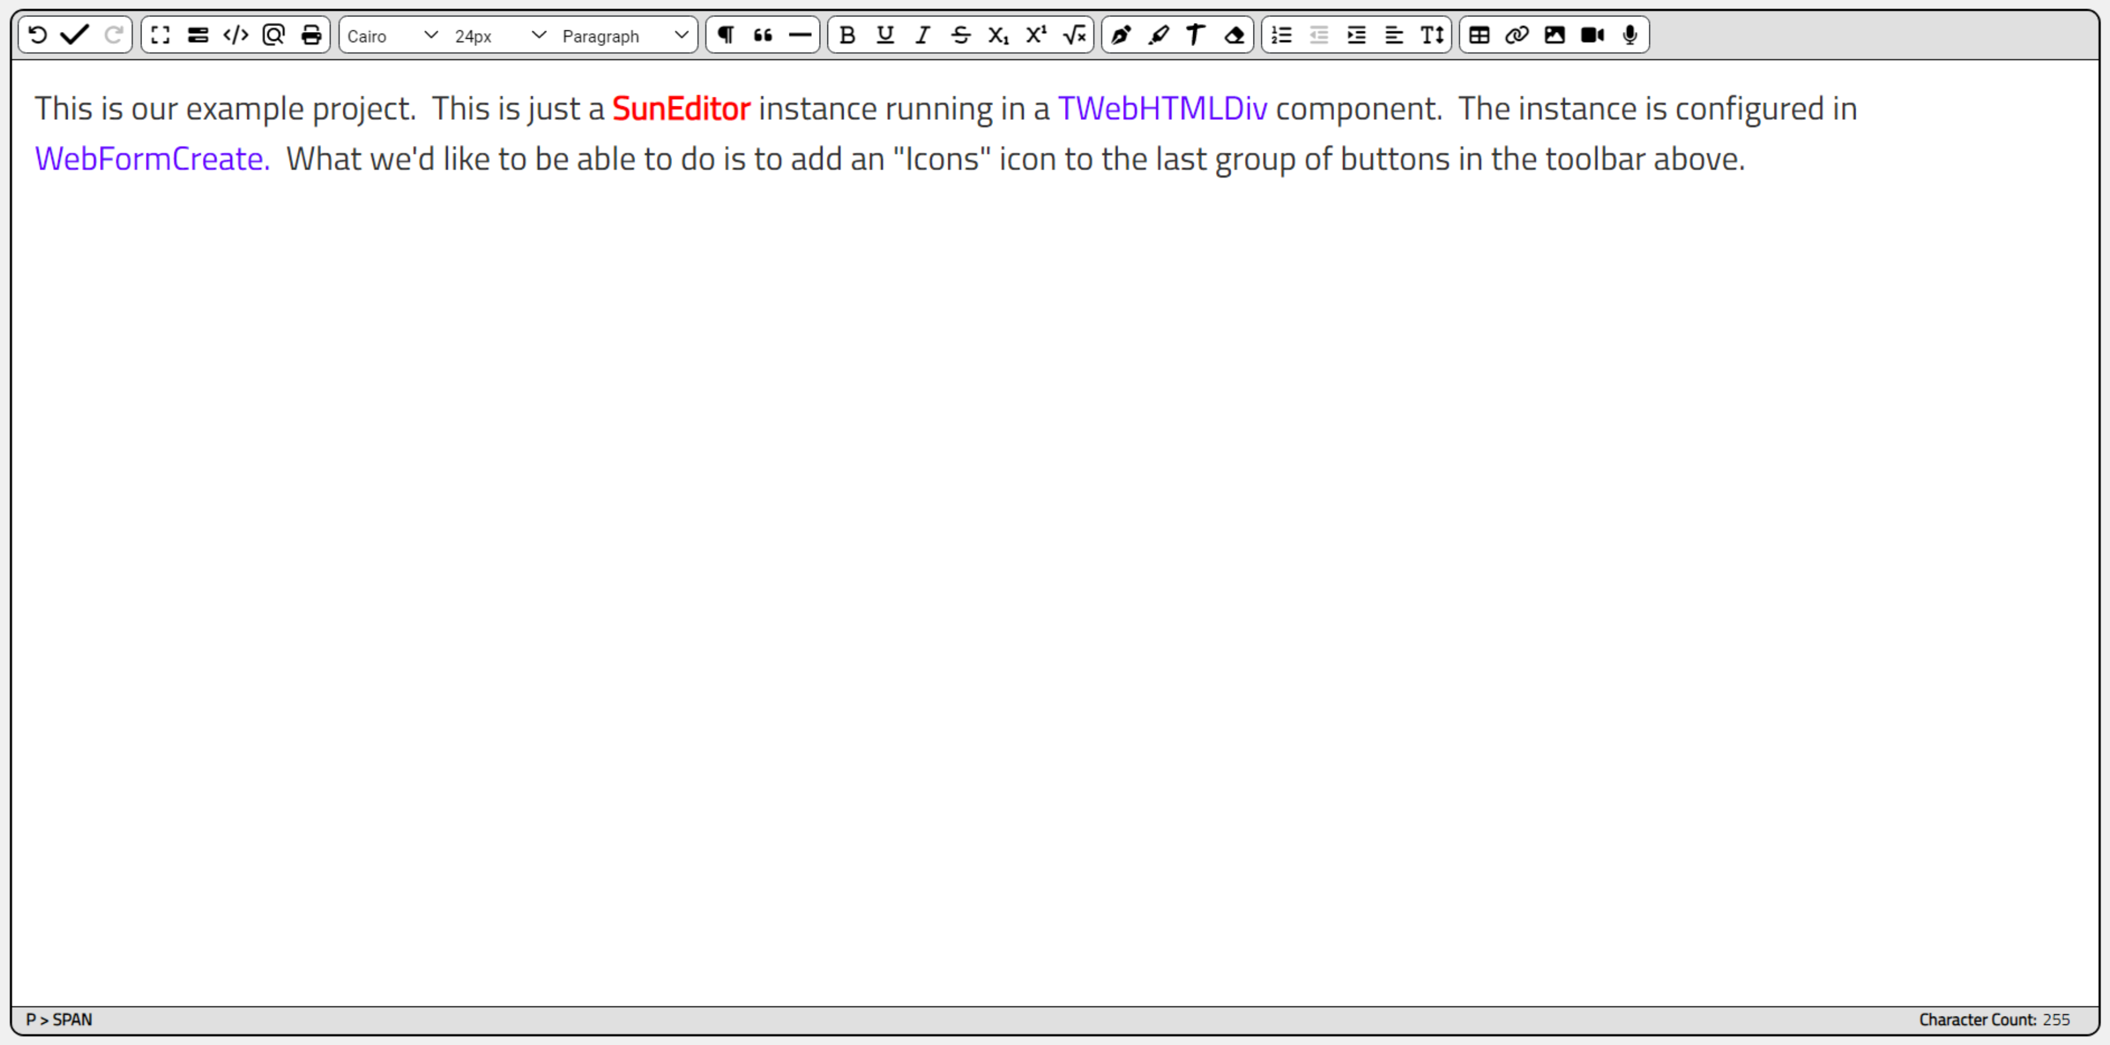Toggle superscript formatting
The height and width of the screenshot is (1045, 2110).
[x=1036, y=35]
